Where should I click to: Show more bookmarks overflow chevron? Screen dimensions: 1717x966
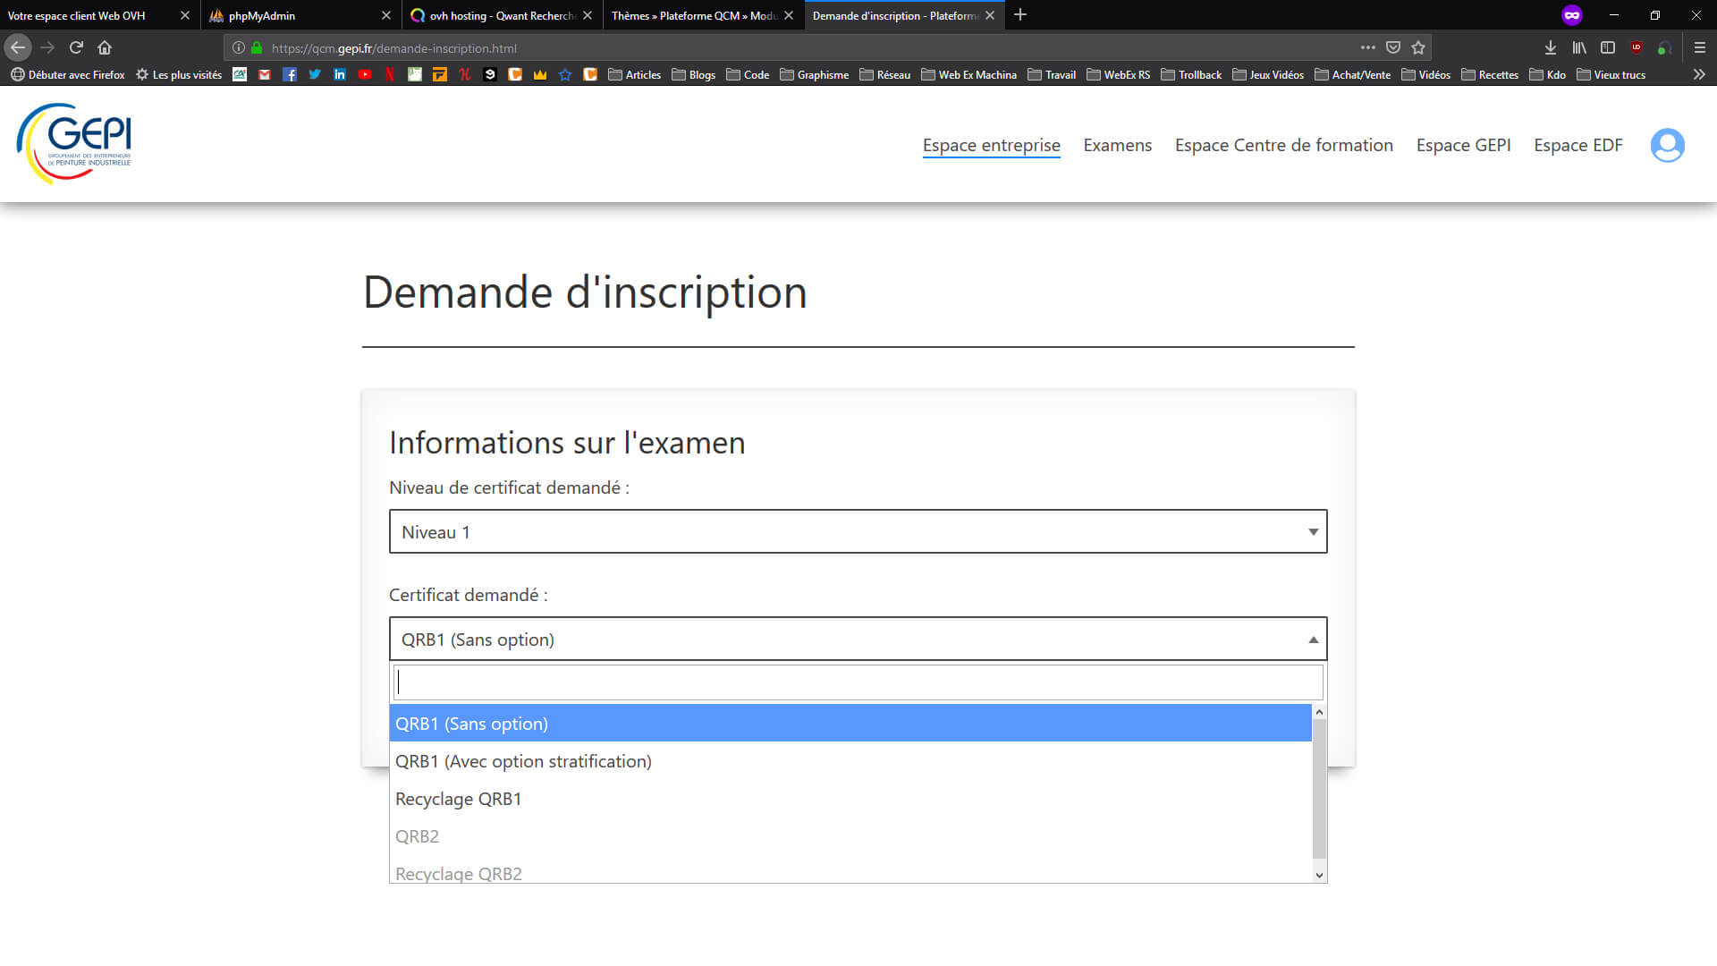(x=1698, y=75)
